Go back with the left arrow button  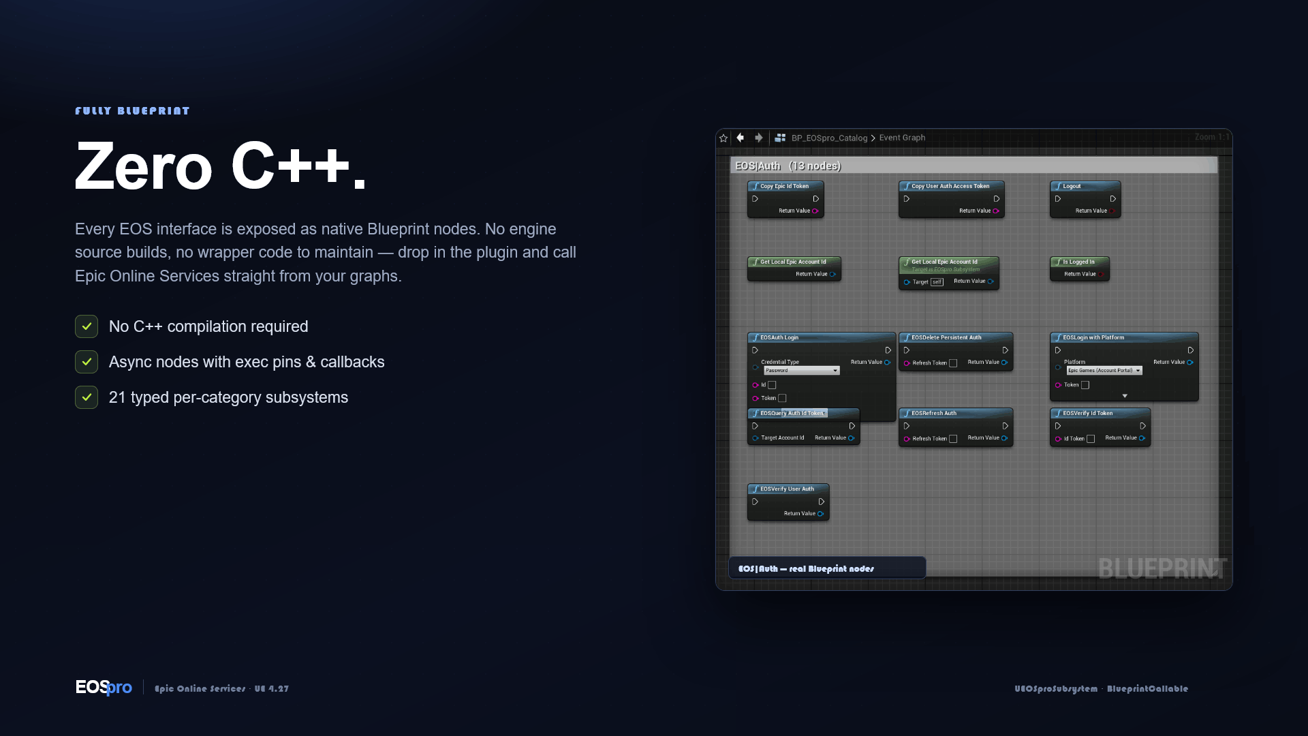click(x=740, y=138)
